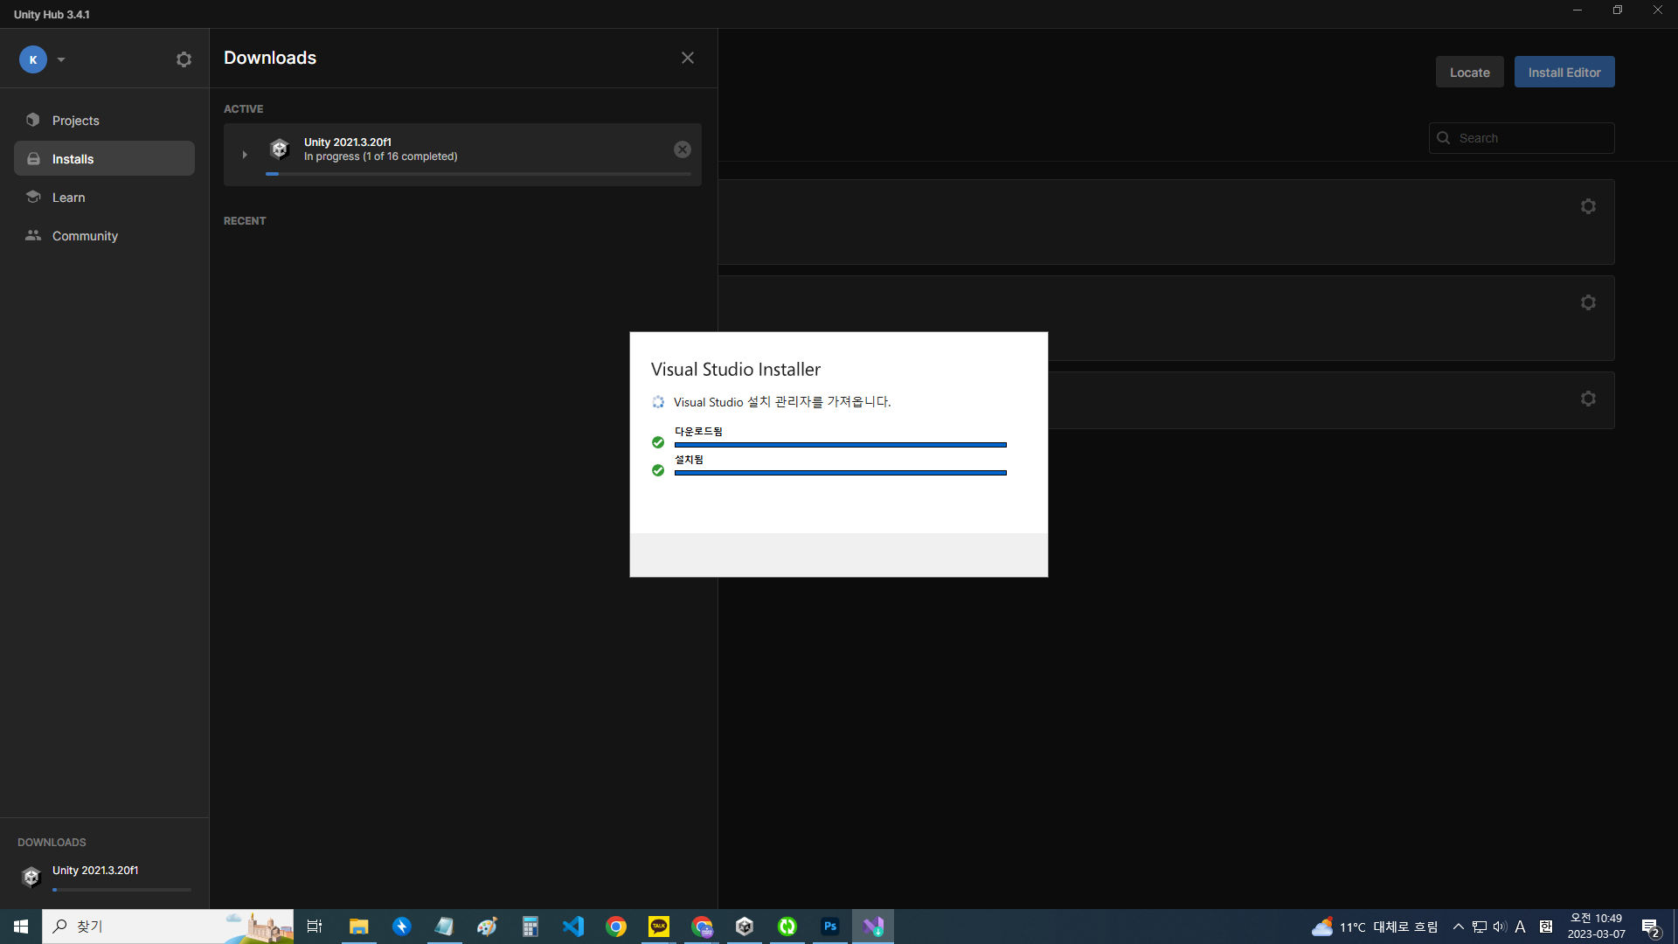Cancel the Unity 2021.3.20f1 download
The image size is (1678, 944).
[x=683, y=149]
